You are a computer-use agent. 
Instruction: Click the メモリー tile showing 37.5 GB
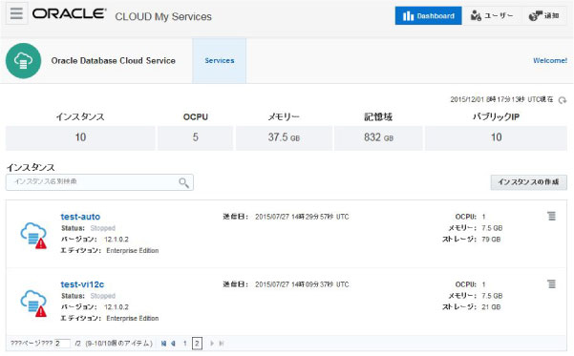pos(284,137)
